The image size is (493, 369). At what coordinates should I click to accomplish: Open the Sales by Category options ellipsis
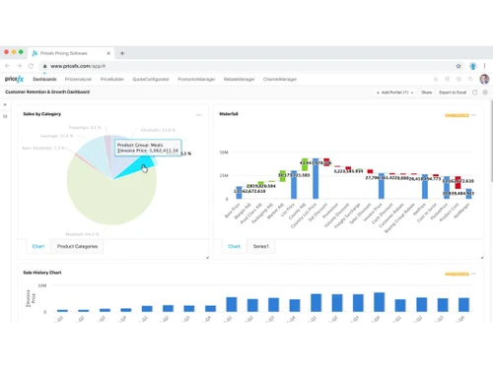198,115
